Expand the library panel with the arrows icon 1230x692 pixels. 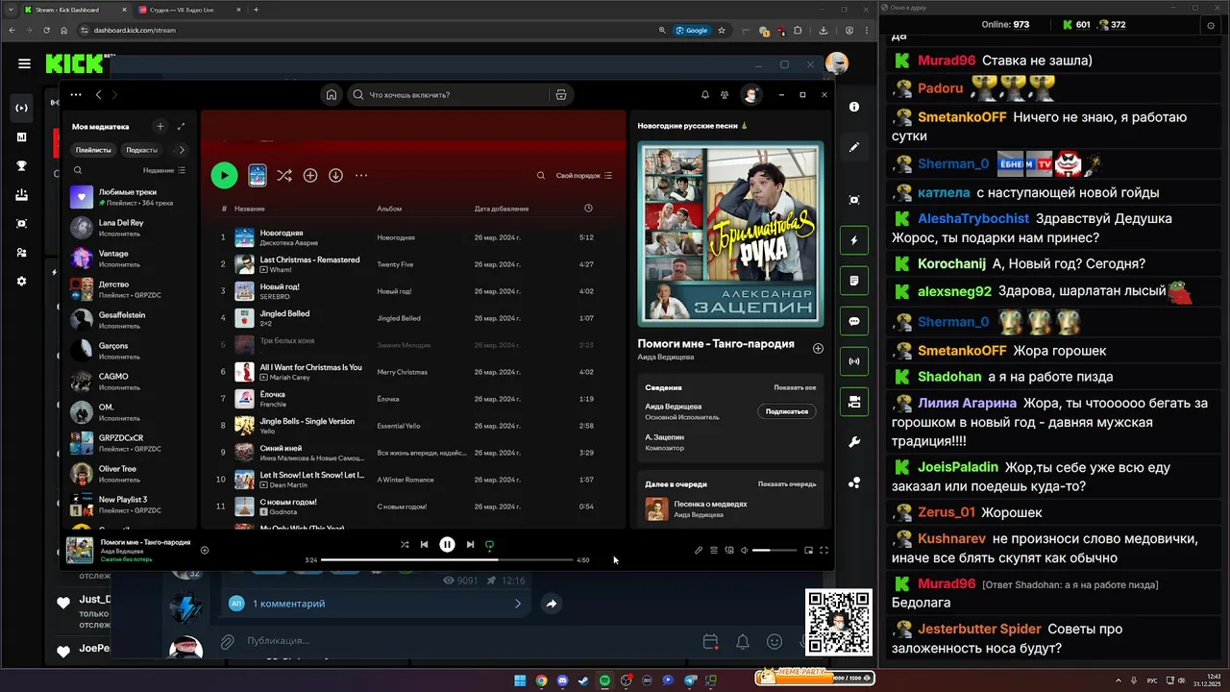point(181,126)
